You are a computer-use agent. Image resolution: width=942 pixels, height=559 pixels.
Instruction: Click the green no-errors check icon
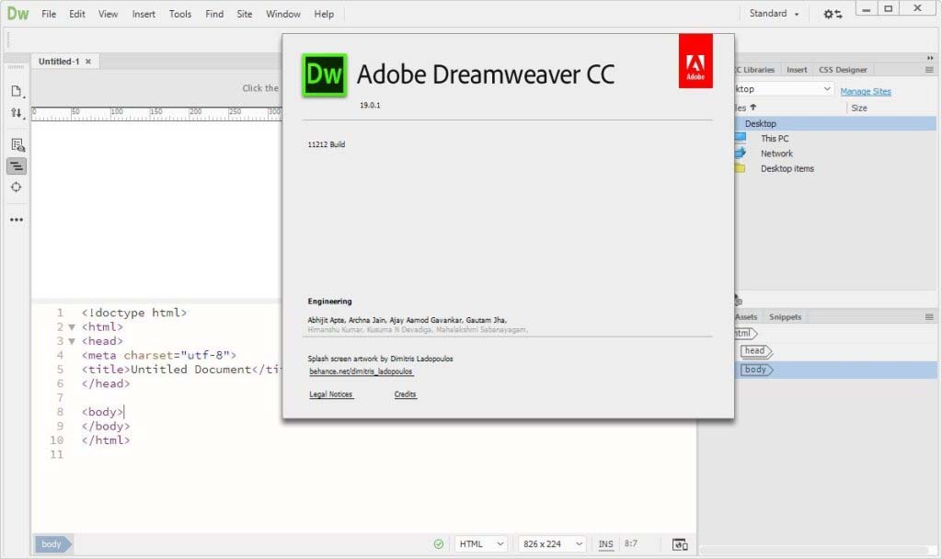(439, 544)
